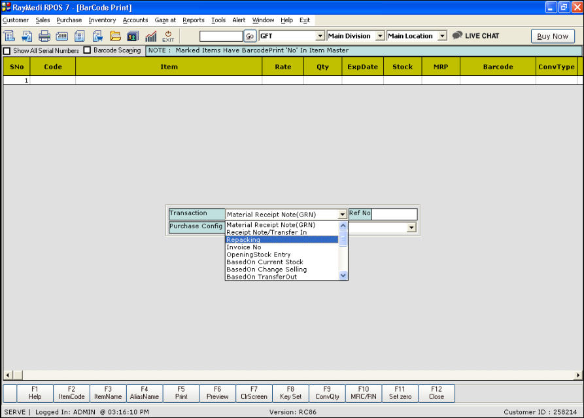Click the F8 Key Set button
Image resolution: width=584 pixels, height=418 pixels.
(x=290, y=393)
